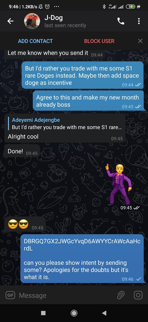Tap the quoted Adeyemi Adejengbe reply
This screenshot has width=148, height=322.
click(66, 124)
